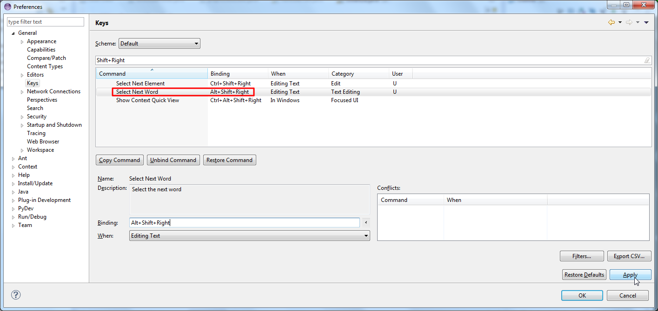Select the Show Context Quick View row
Image resolution: width=658 pixels, height=311 pixels.
tap(373, 100)
